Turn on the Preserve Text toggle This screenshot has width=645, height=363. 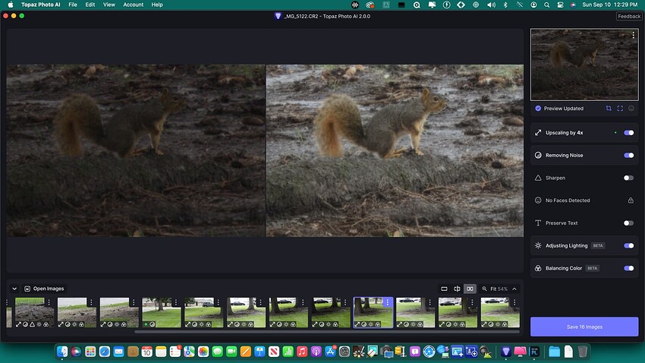pyautogui.click(x=628, y=223)
